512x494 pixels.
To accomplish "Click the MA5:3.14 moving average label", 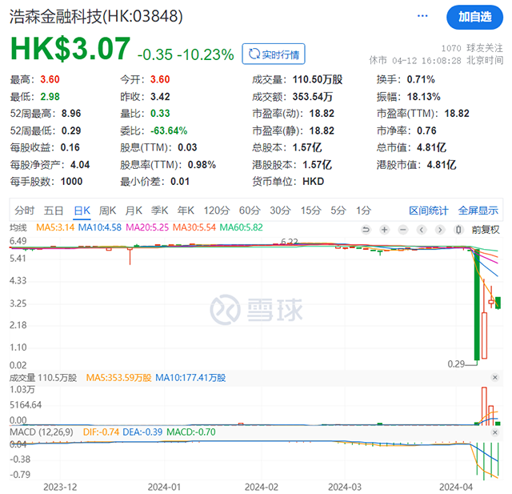I will pos(55,227).
